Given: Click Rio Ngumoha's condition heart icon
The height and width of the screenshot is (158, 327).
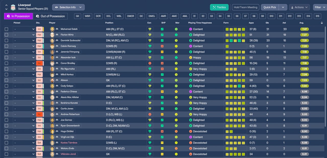Looking at the screenshot, I should [150, 69].
